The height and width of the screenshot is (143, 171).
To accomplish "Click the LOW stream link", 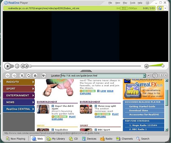I will tap(103, 91).
